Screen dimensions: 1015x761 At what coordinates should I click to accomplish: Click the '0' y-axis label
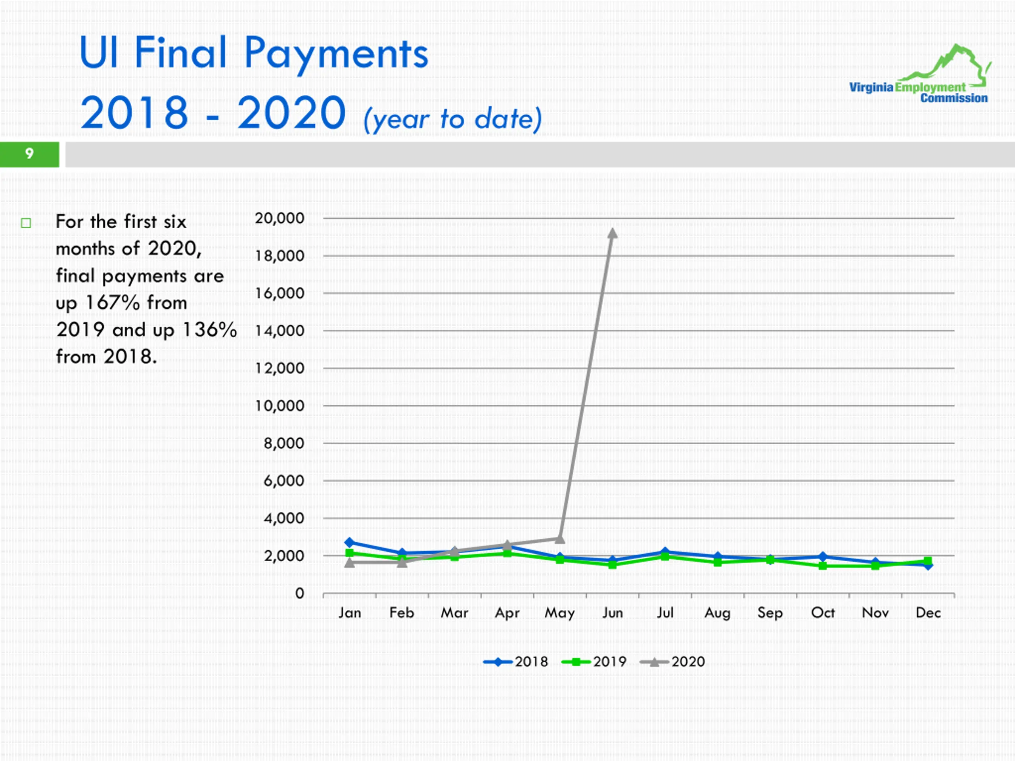click(x=300, y=594)
